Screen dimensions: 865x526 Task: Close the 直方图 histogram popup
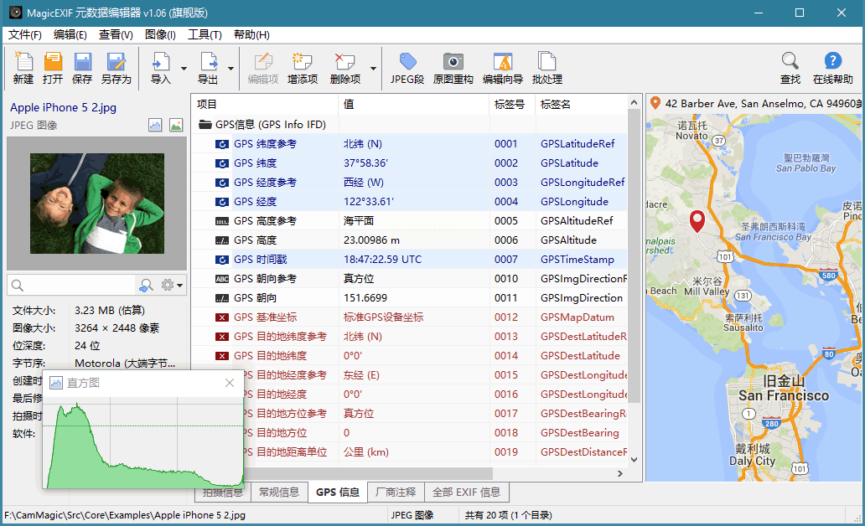230,383
